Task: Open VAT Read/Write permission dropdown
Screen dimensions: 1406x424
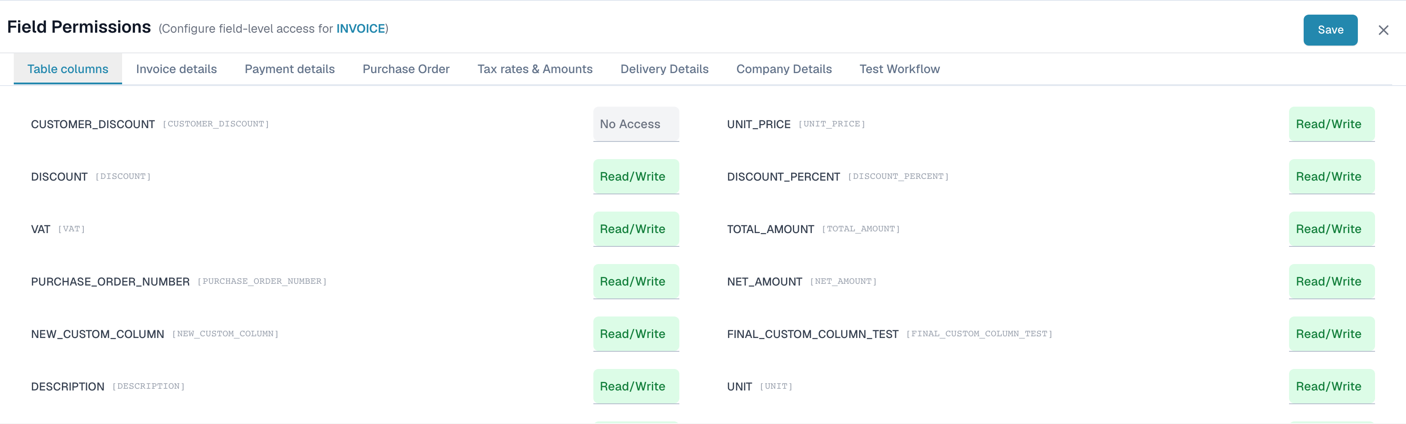Action: click(636, 229)
